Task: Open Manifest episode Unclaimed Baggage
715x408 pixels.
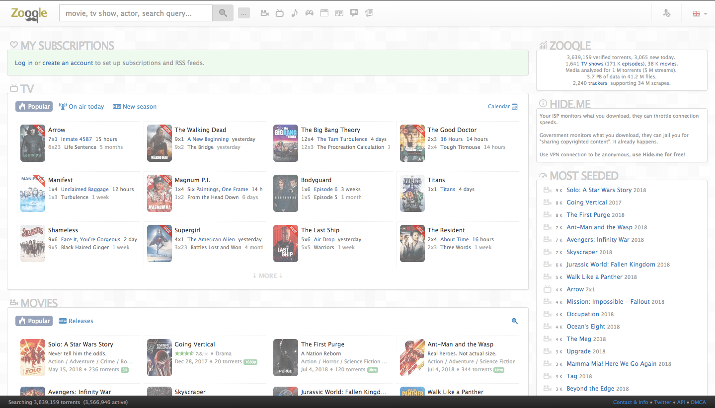Action: (x=85, y=190)
